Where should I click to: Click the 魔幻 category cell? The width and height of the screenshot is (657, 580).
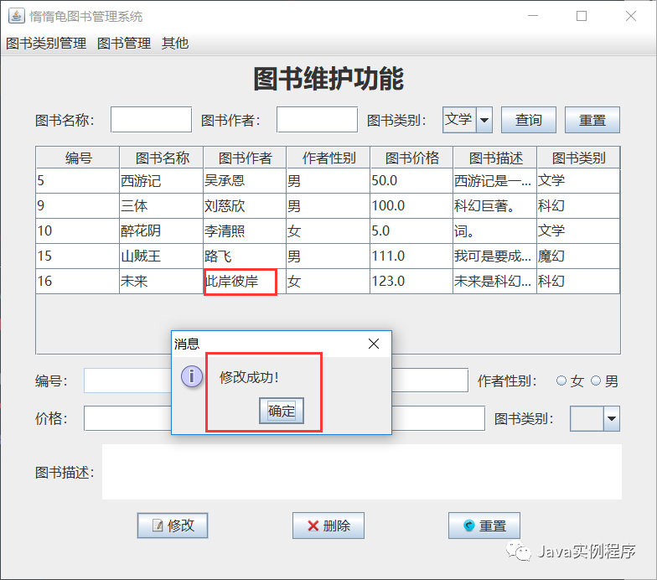(578, 256)
